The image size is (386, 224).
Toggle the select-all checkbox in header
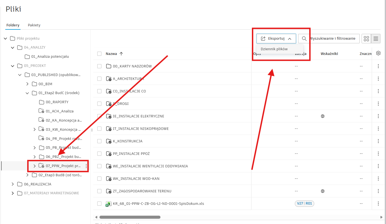coord(99,54)
